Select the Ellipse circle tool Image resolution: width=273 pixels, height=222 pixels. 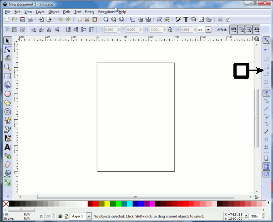(x=8, y=94)
